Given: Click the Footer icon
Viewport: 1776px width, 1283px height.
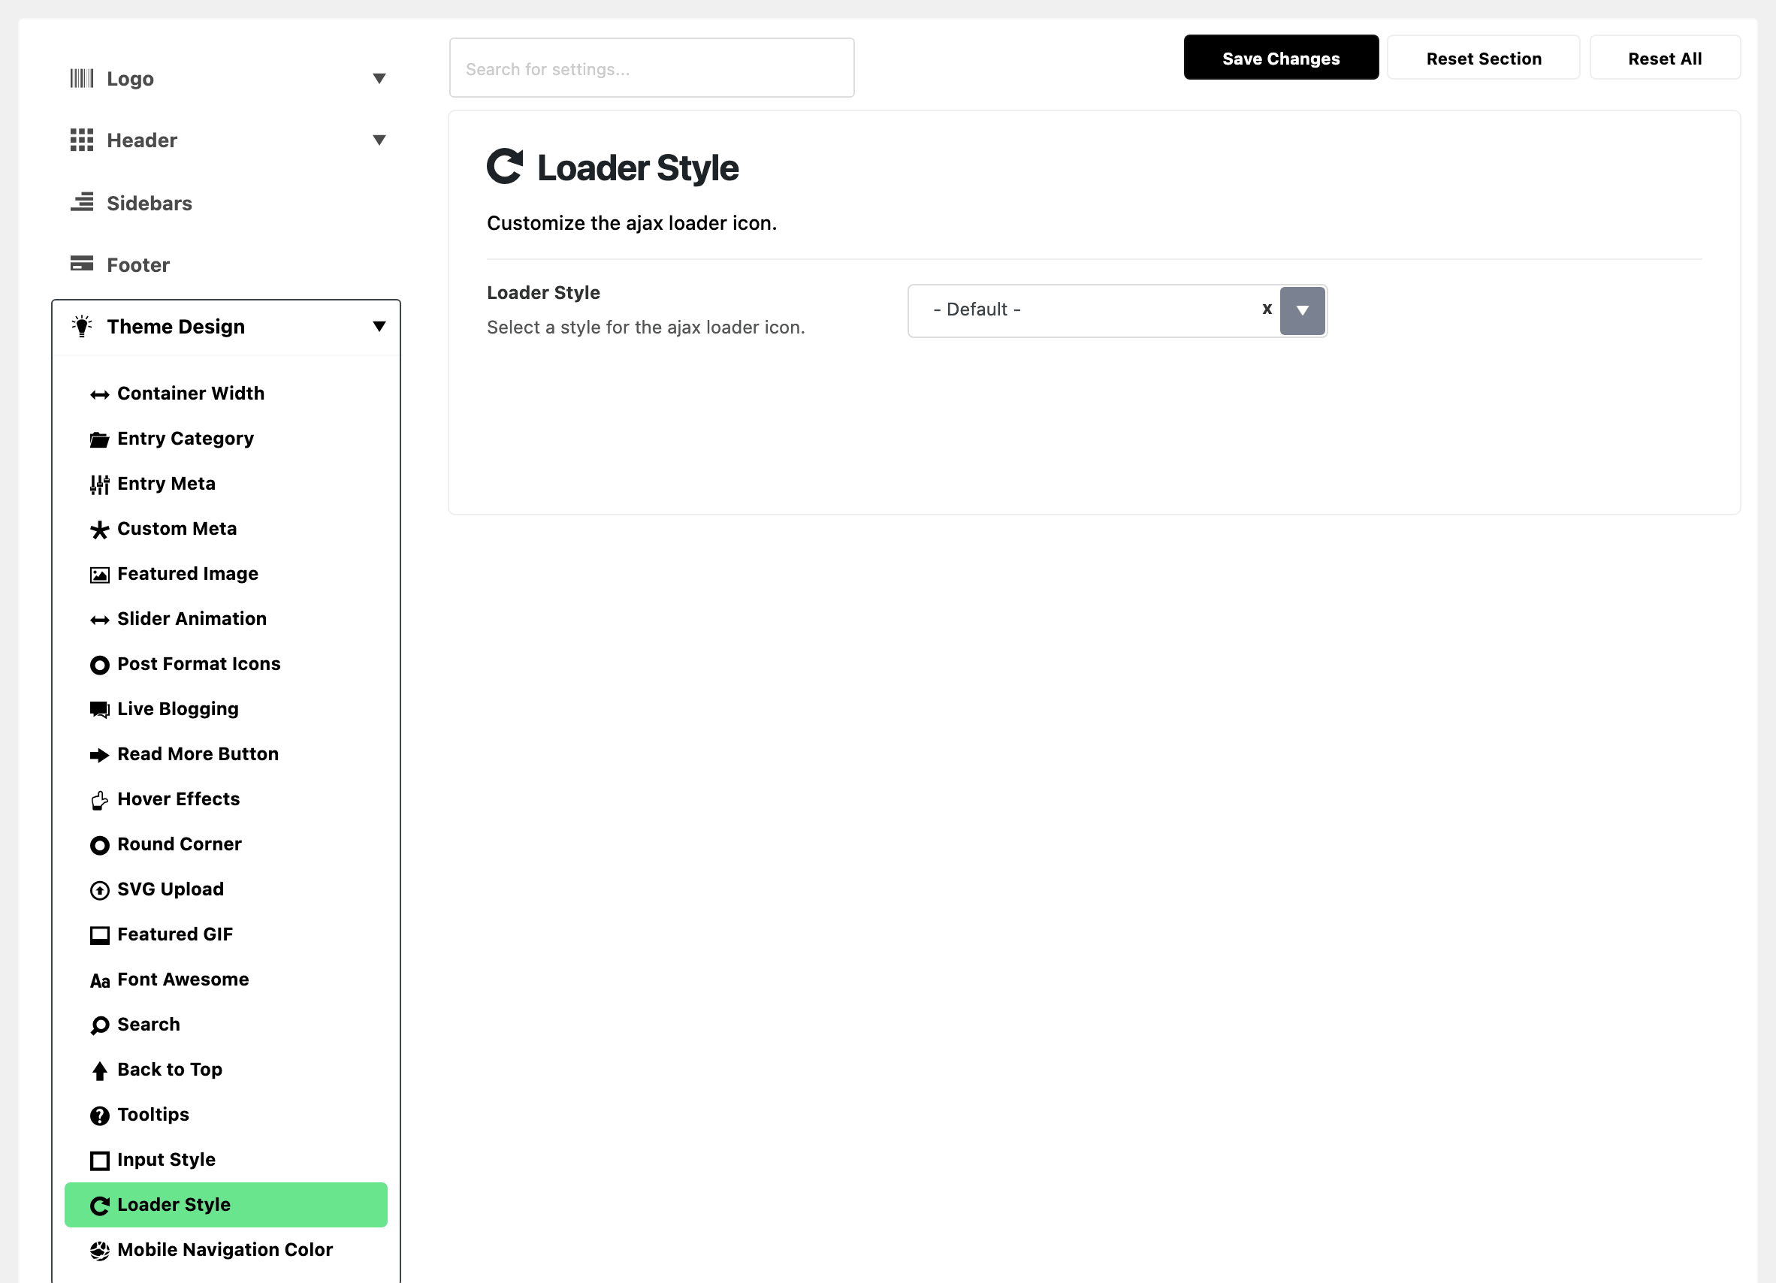Looking at the screenshot, I should [81, 264].
